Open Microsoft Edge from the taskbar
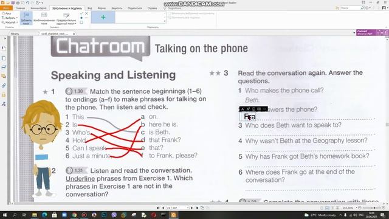The height and width of the screenshot is (219, 389). [44, 215]
